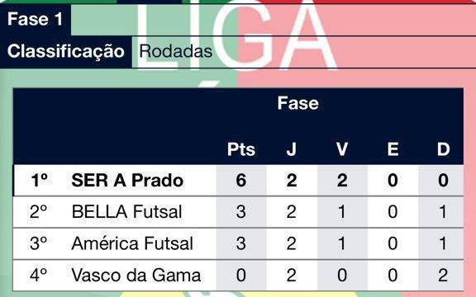Select the 2º position cell

[39, 212]
